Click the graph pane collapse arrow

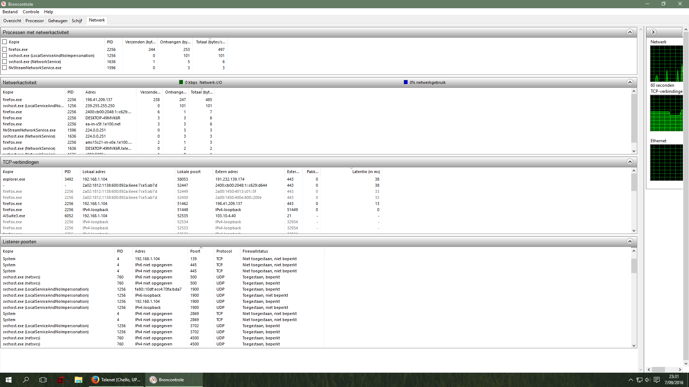pos(653,32)
